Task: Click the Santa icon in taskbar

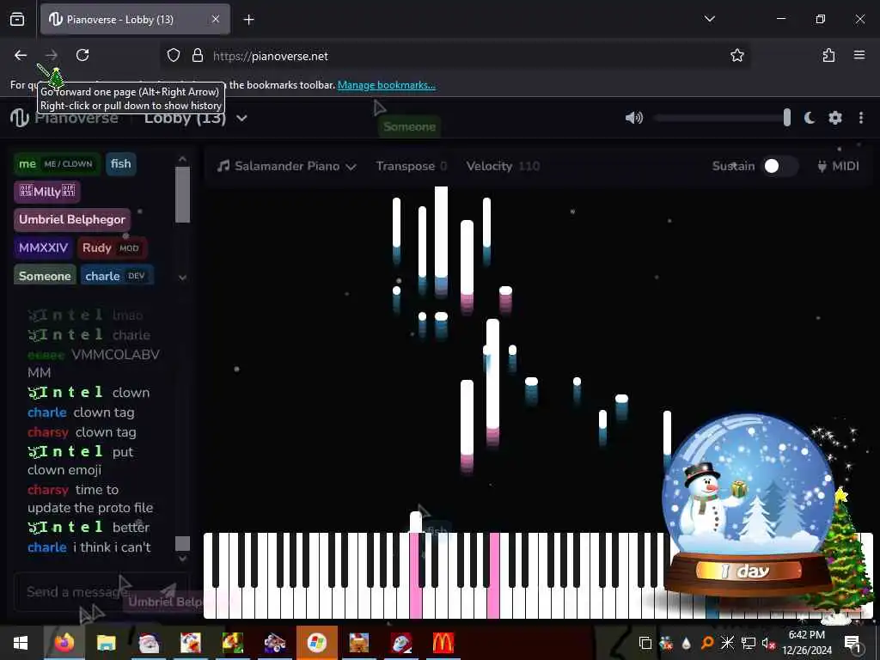Action: (x=149, y=643)
